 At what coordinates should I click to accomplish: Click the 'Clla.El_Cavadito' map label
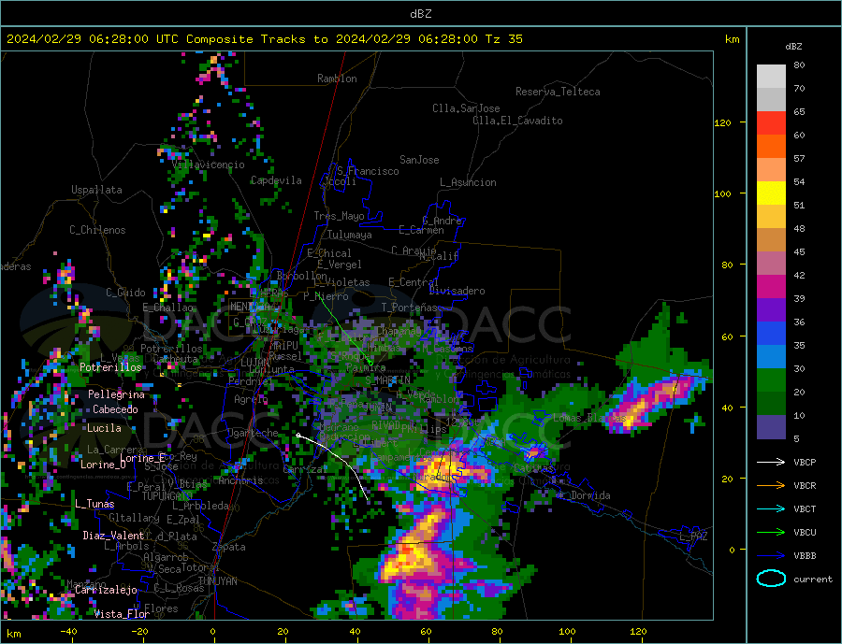[517, 121]
